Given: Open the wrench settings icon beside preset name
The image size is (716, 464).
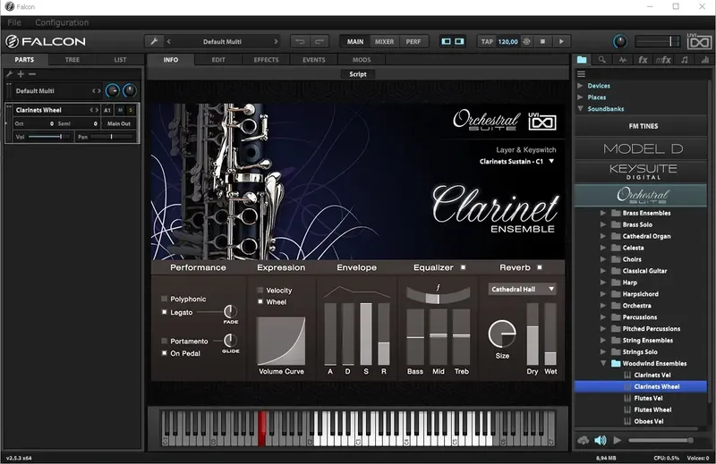Looking at the screenshot, I should click(x=154, y=41).
